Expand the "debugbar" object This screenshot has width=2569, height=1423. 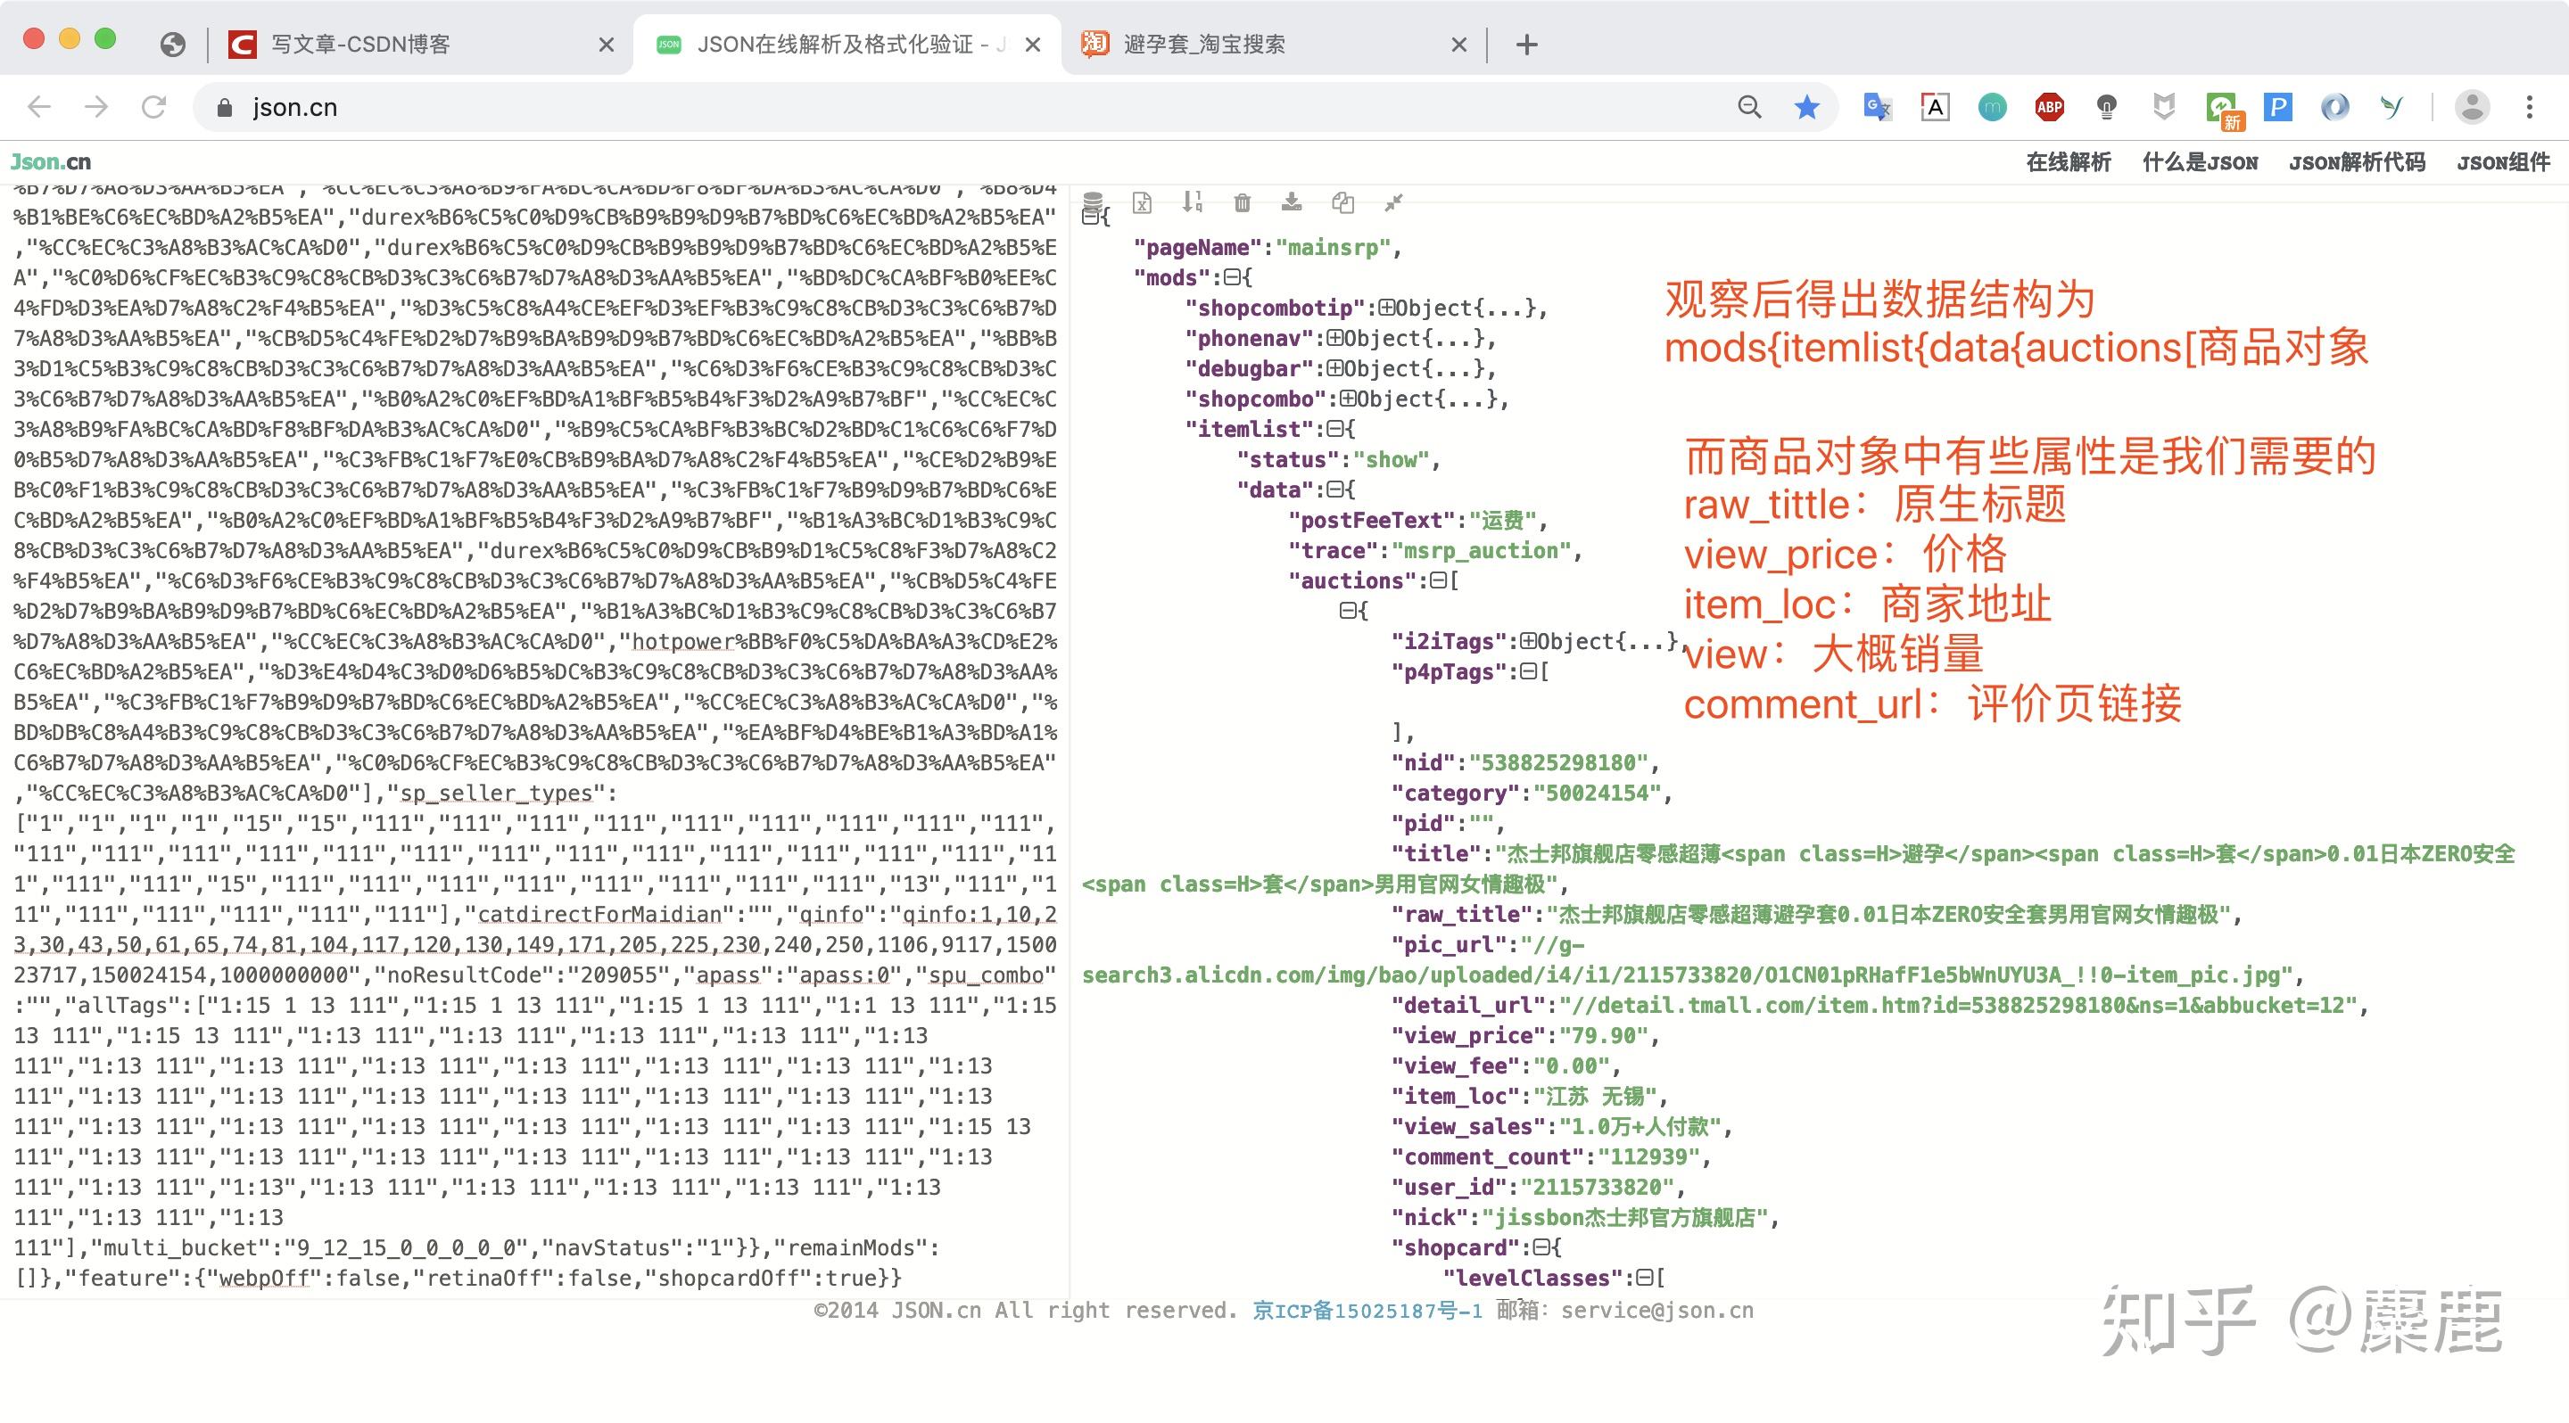click(x=1334, y=369)
